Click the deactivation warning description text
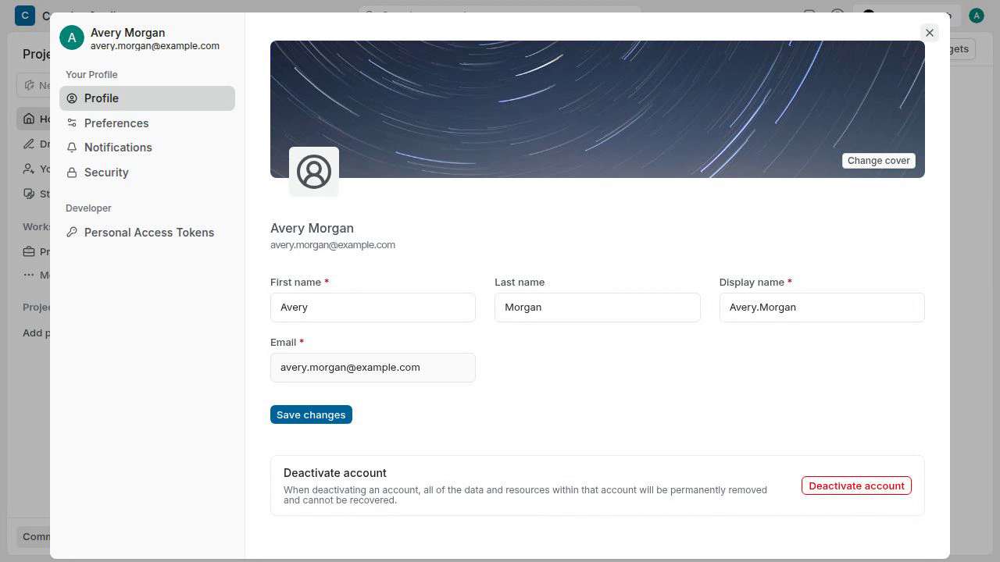The height and width of the screenshot is (562, 1000). (x=525, y=495)
